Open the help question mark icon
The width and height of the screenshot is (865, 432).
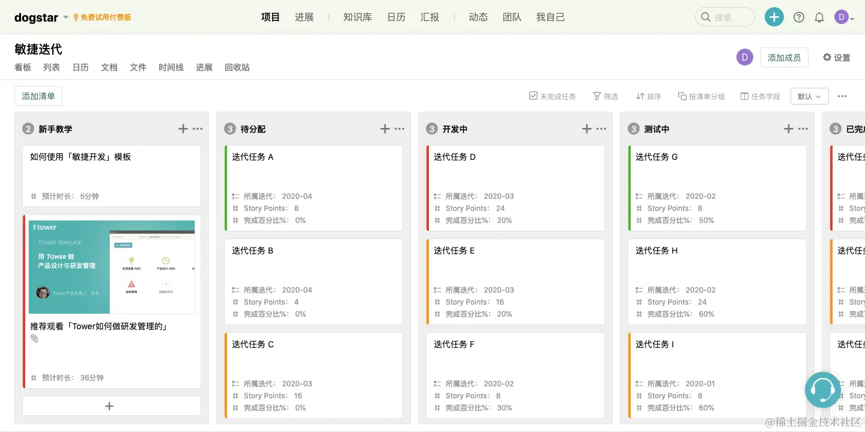[x=799, y=17]
